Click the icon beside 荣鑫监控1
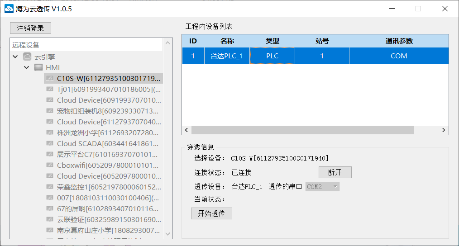 pos(50,187)
